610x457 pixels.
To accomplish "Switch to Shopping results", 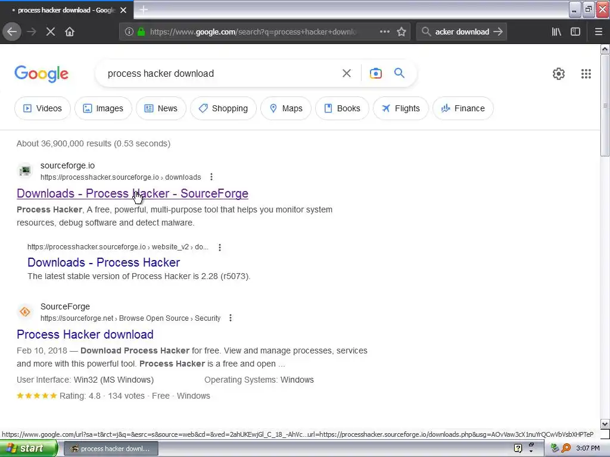I will (x=223, y=108).
